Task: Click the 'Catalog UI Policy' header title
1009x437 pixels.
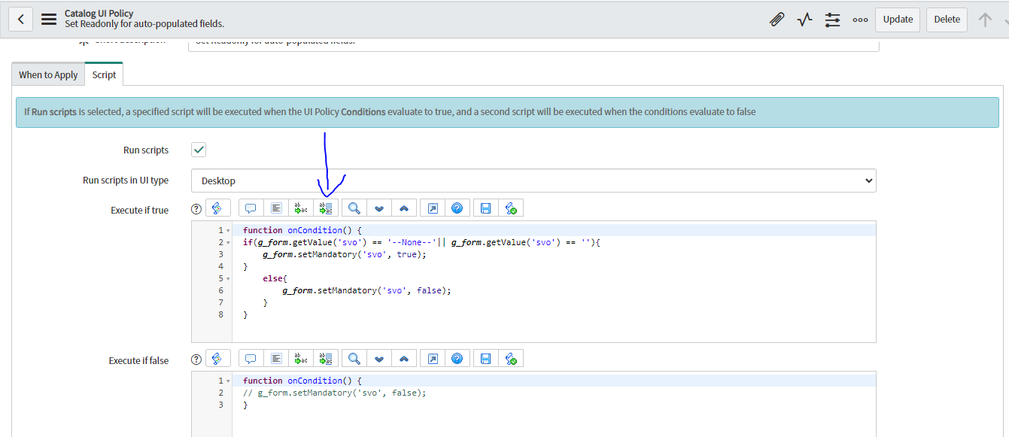Action: pyautogui.click(x=99, y=14)
